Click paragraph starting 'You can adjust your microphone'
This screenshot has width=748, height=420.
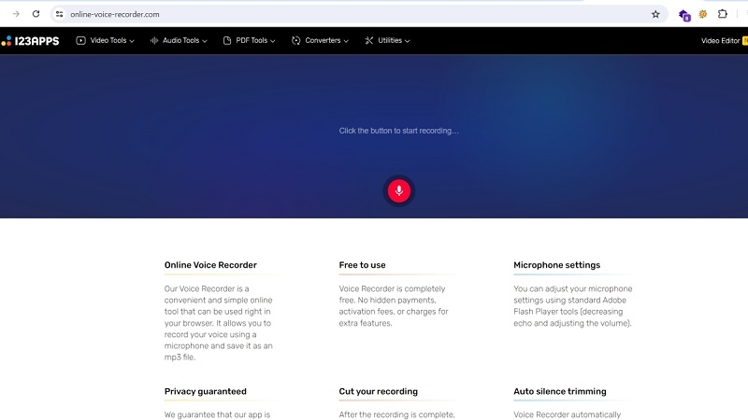[573, 306]
